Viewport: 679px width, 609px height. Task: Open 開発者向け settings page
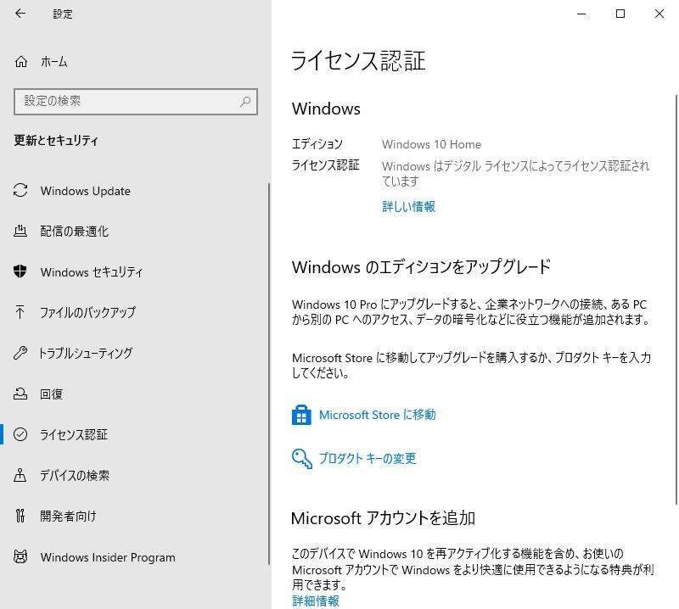click(134, 516)
